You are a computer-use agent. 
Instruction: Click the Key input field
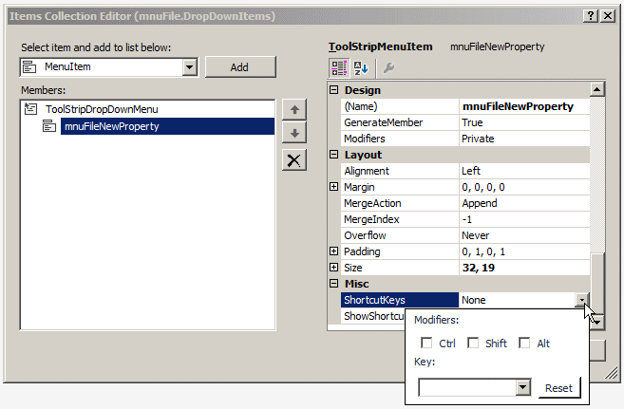tap(467, 387)
